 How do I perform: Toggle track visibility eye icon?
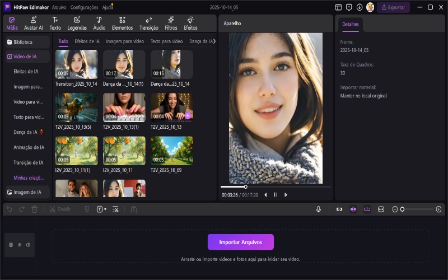coord(20,245)
